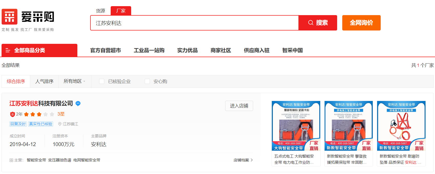Open the 官方自营超市 menu item
The width and height of the screenshot is (435, 174).
click(x=106, y=50)
